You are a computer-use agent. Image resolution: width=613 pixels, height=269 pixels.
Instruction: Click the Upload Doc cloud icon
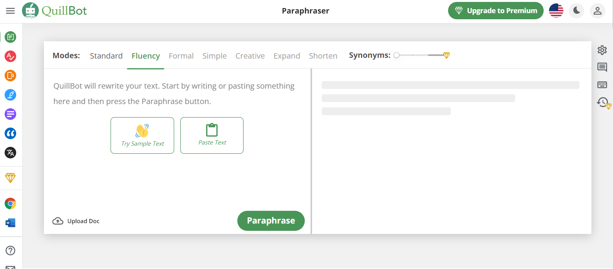click(x=58, y=221)
